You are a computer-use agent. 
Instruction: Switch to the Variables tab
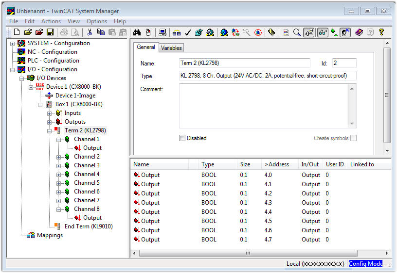click(x=171, y=48)
